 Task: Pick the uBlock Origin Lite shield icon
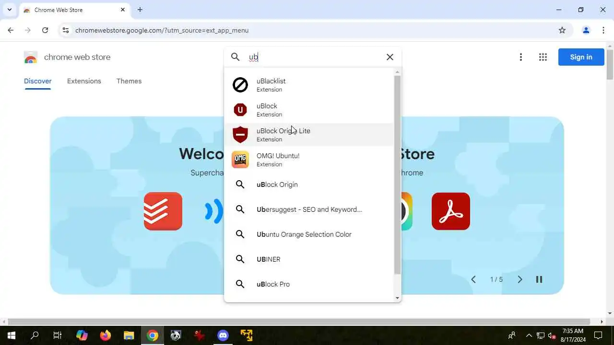point(240,135)
